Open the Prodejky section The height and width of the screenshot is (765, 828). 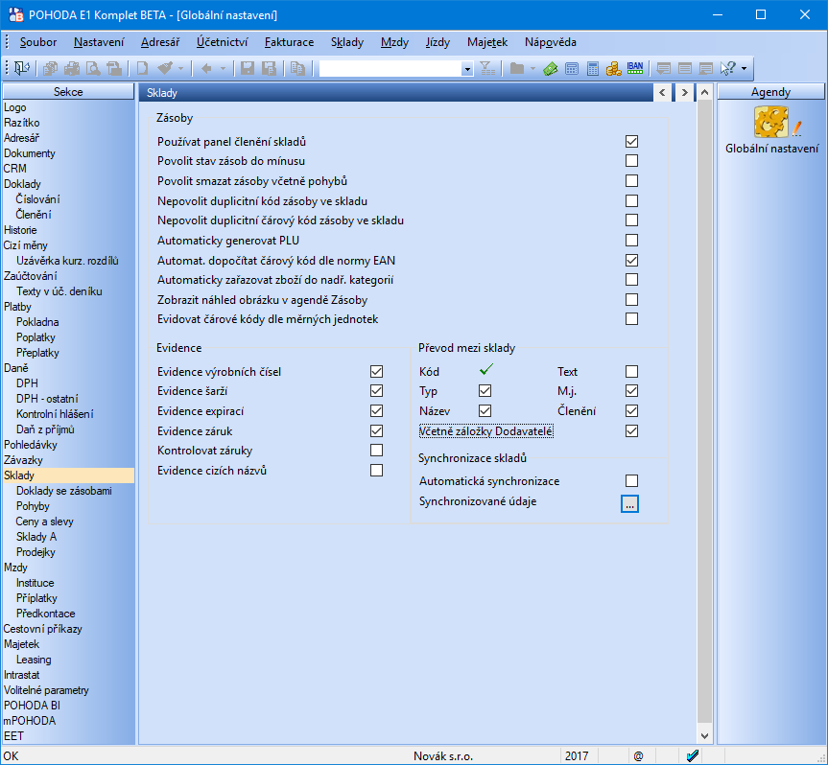pos(35,552)
